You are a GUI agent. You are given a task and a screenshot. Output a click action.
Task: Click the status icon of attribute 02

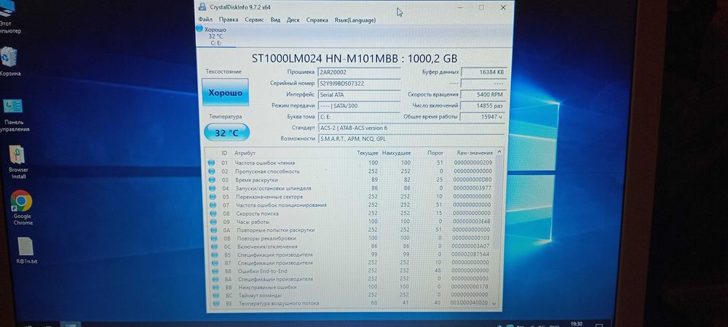(212, 171)
